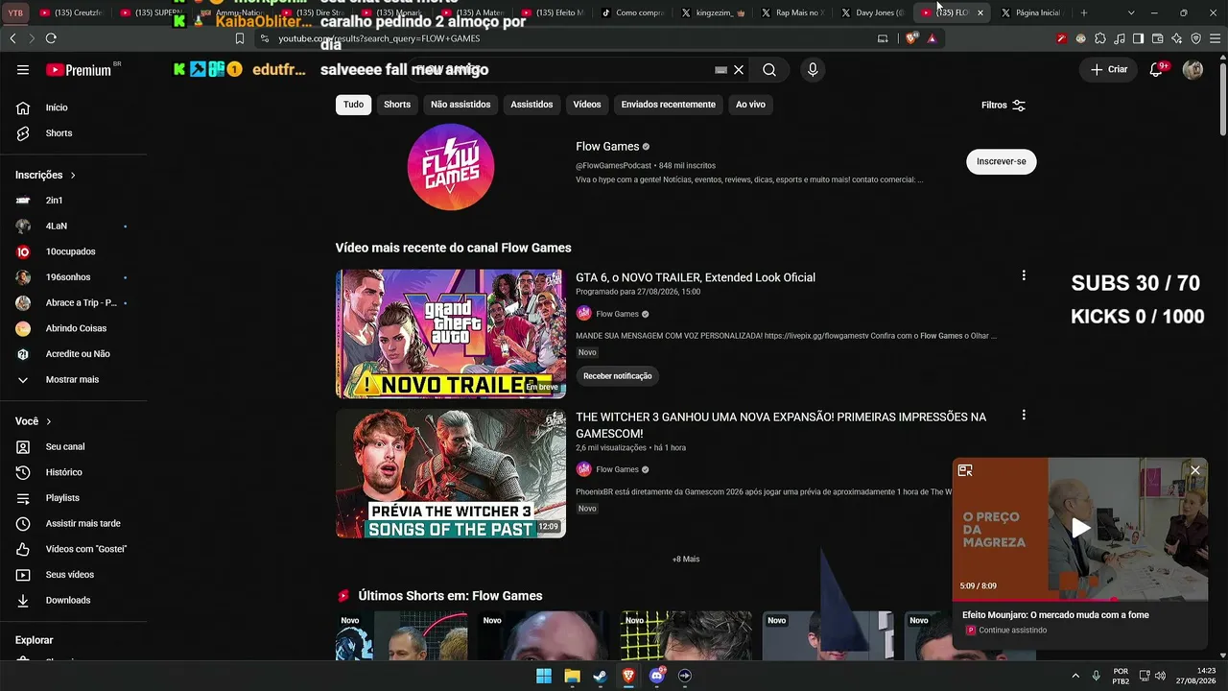
Task: Clear the search query with X
Action: (739, 70)
